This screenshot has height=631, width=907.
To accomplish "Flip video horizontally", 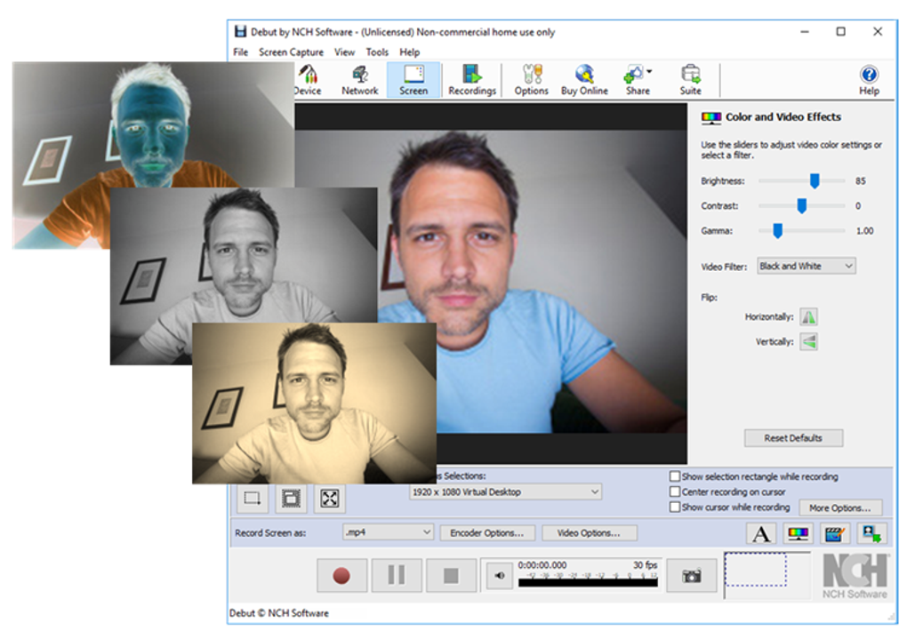I will pos(808,317).
